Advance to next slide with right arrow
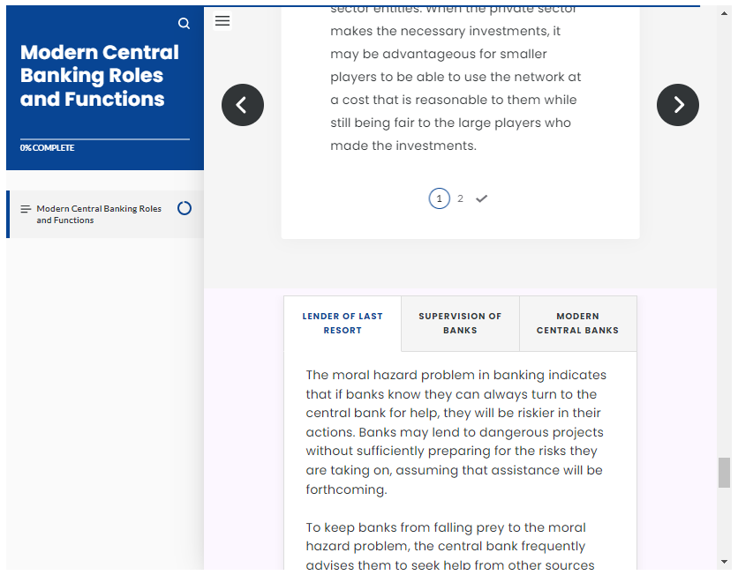The image size is (738, 575). click(677, 105)
